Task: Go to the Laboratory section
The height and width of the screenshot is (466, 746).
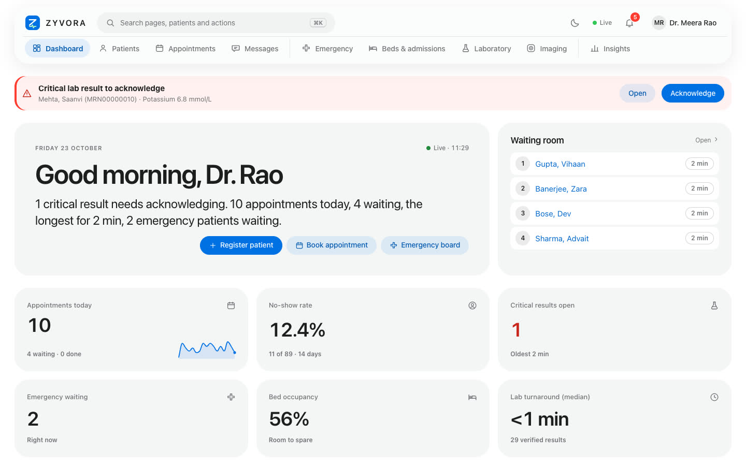Action: pyautogui.click(x=486, y=48)
